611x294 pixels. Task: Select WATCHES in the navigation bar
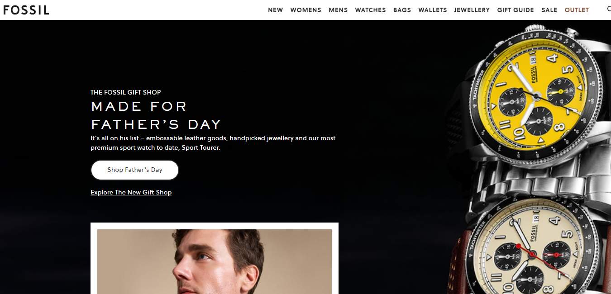370,10
